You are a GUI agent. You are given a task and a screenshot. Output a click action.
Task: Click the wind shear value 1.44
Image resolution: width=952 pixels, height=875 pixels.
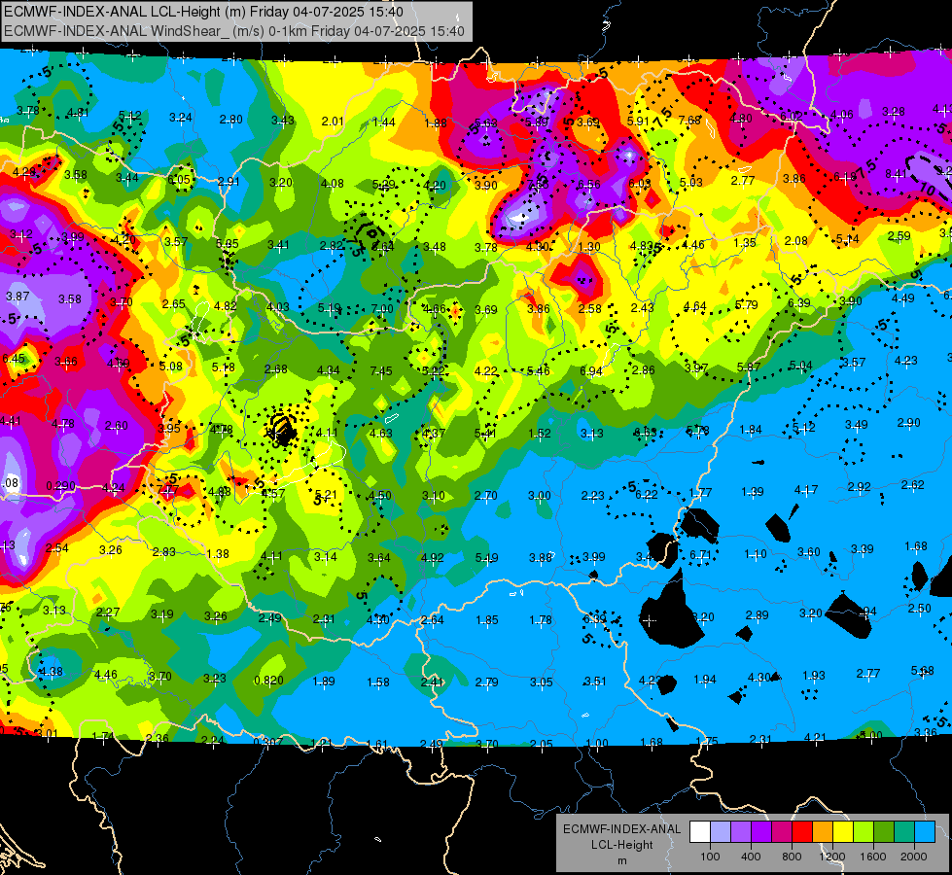384,122
